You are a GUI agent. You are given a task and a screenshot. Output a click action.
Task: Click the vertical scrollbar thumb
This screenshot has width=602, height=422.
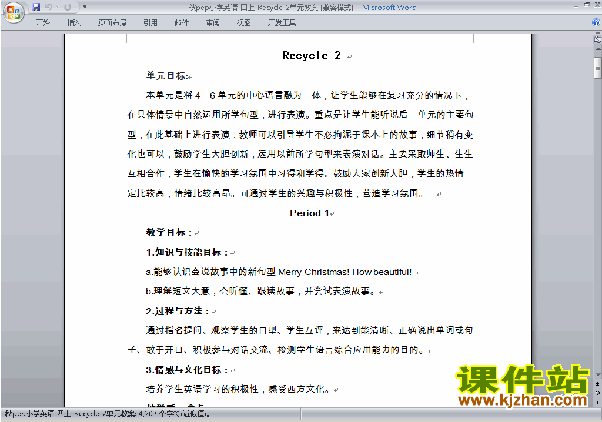tap(598, 68)
